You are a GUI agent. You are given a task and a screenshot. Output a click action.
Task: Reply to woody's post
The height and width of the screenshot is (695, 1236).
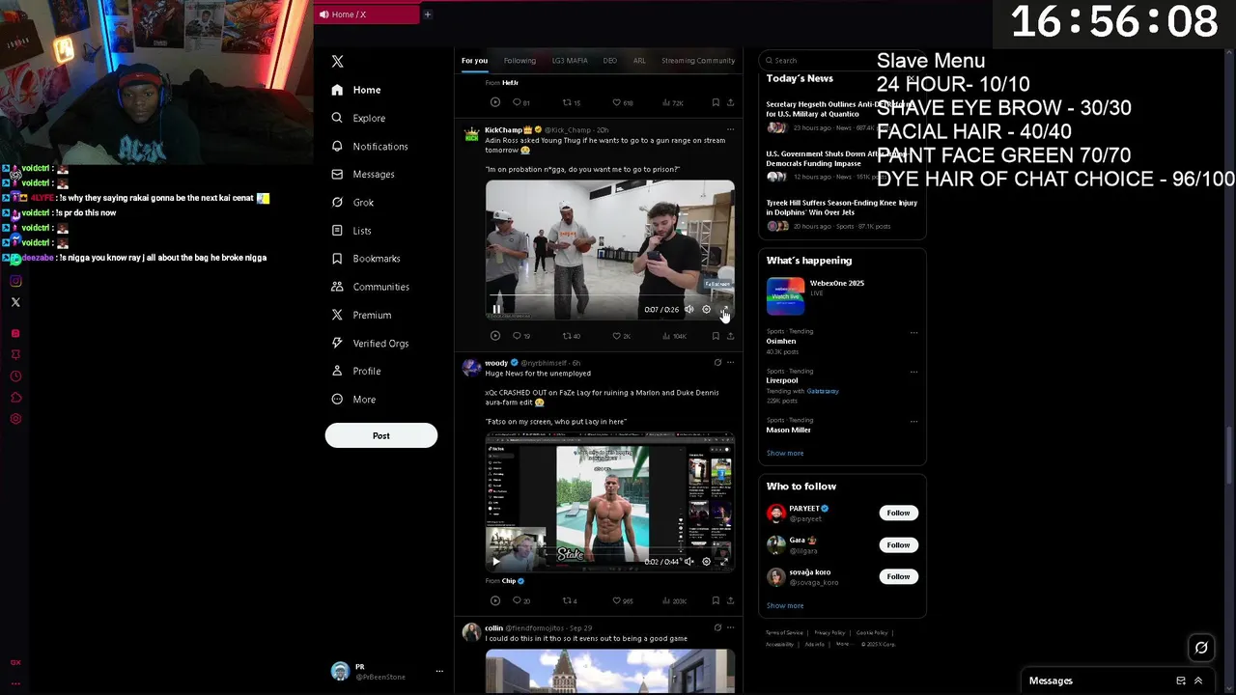520,600
